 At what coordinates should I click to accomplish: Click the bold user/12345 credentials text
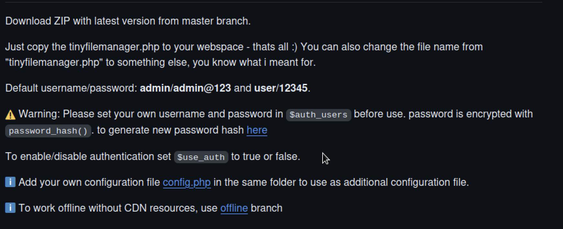coord(281,88)
